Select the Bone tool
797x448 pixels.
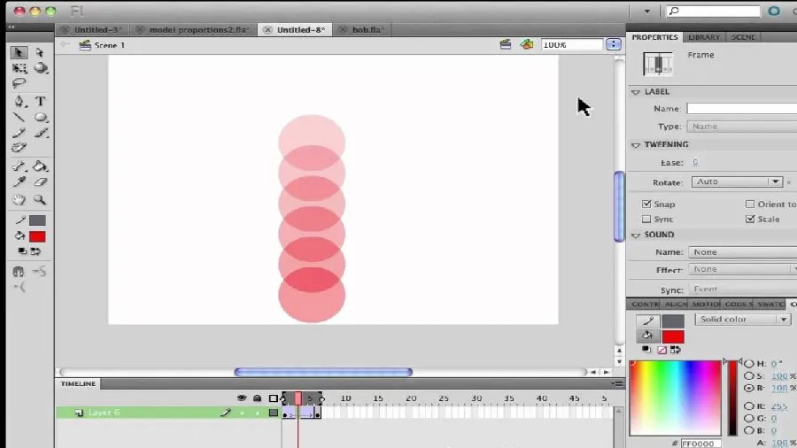[19, 166]
